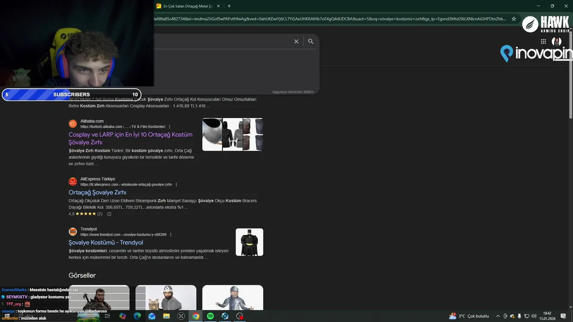Select the 'En Çok Satan Ortaçağ Metal' browser tab
Screen dimensions: 573x322
coord(188,6)
